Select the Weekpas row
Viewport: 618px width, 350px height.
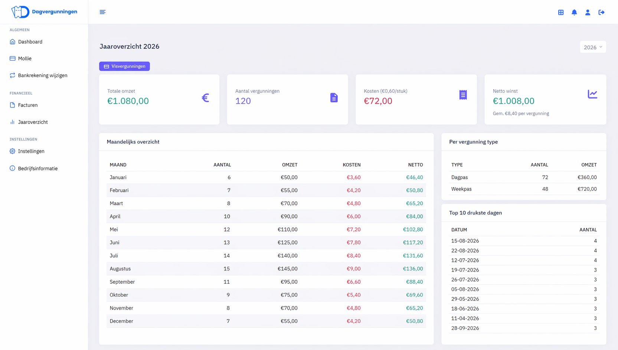(524, 189)
